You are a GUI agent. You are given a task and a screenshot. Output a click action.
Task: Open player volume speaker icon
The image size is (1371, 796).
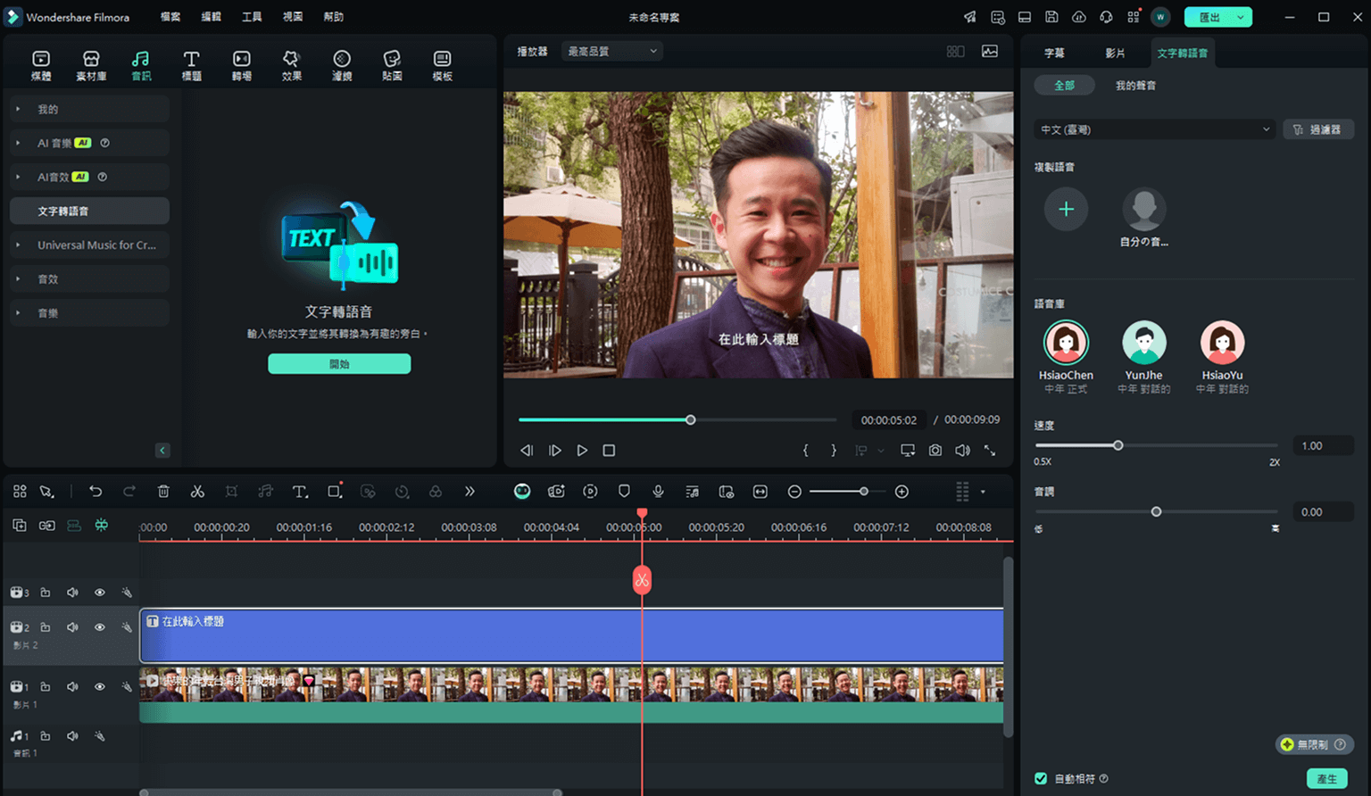pos(962,451)
